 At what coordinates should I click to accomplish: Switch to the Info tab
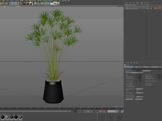[137, 67]
